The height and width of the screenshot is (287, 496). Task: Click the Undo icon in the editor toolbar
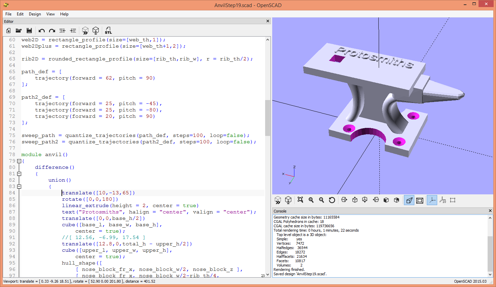pos(41,31)
